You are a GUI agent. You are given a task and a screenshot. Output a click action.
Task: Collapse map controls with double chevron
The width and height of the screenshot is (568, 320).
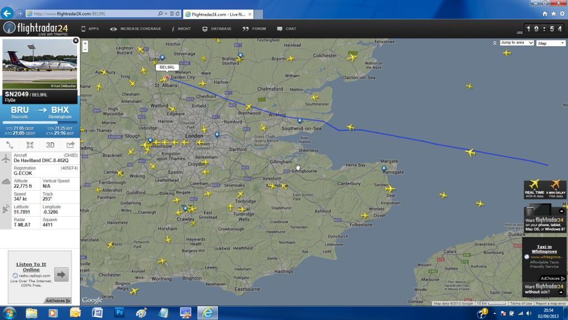click(495, 43)
